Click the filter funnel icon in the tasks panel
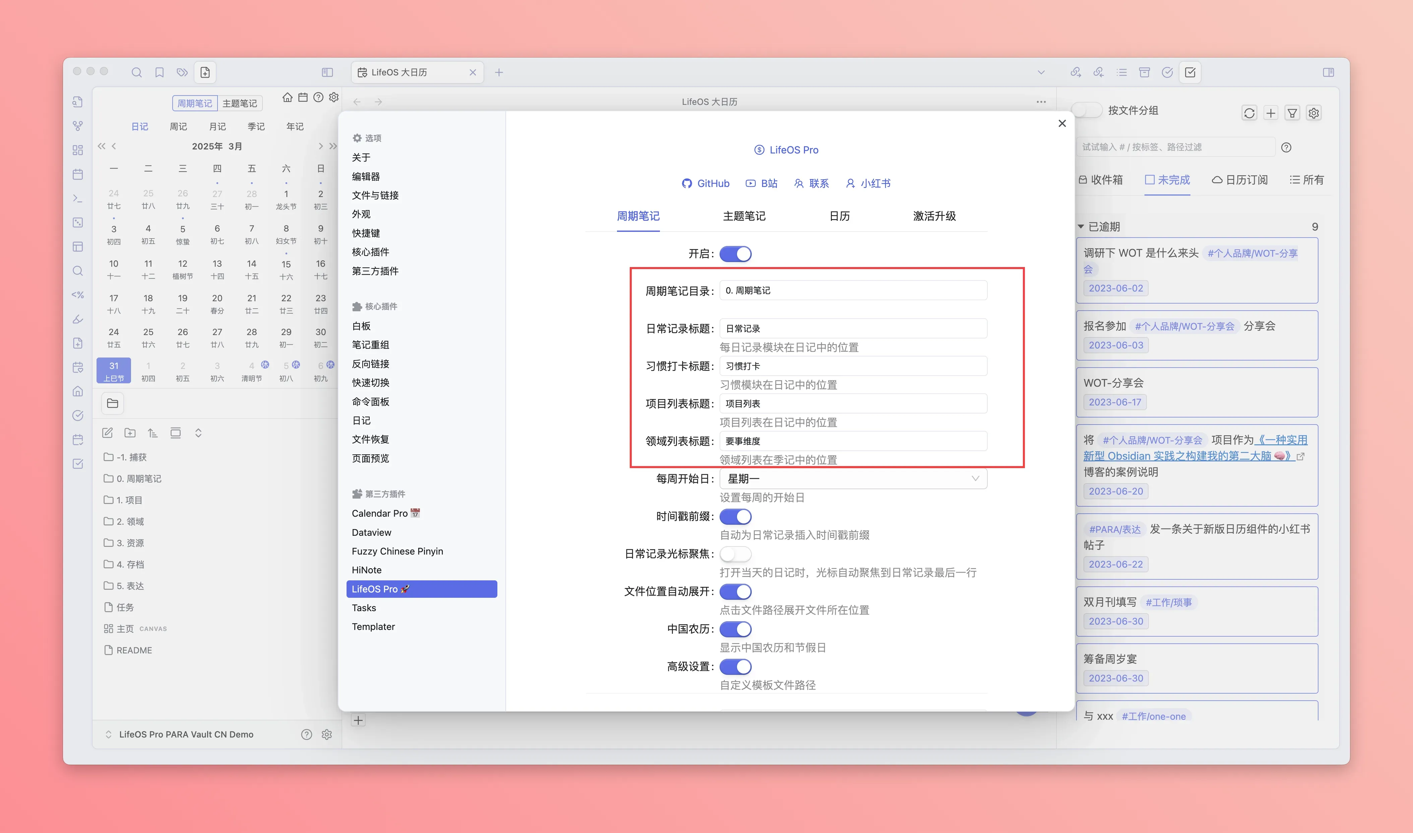 (1292, 113)
